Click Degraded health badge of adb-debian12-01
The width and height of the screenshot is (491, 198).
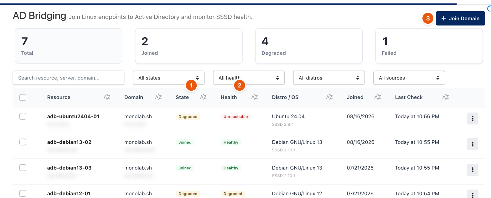coord(233,194)
